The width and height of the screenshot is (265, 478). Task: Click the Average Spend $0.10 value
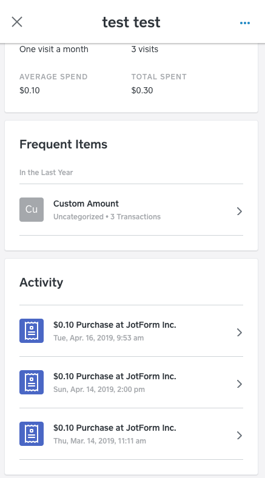point(30,90)
